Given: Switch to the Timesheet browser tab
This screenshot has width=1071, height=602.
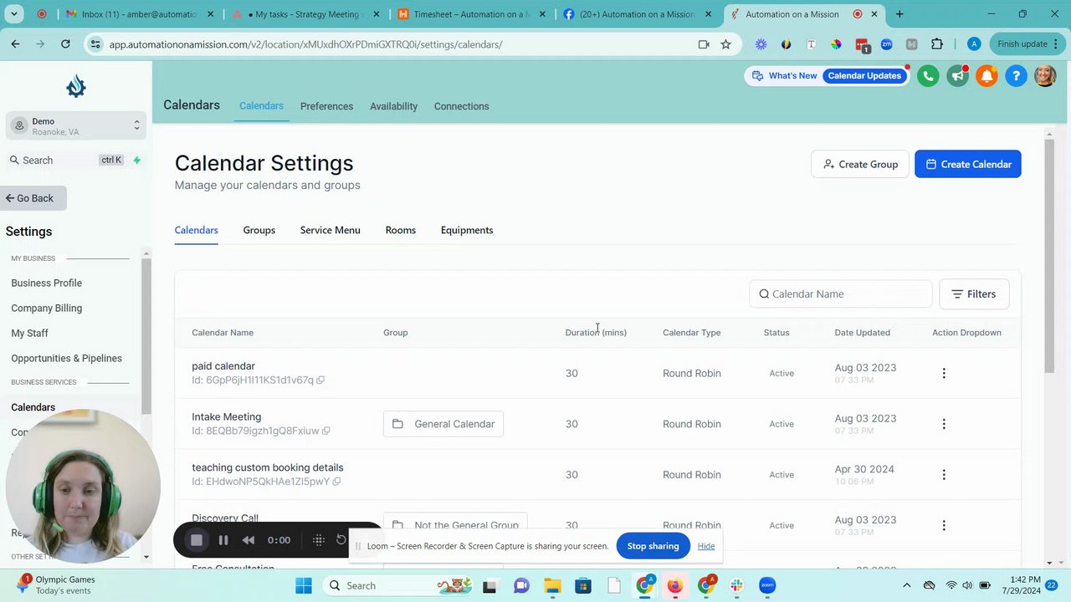Looking at the screenshot, I should coord(473,14).
